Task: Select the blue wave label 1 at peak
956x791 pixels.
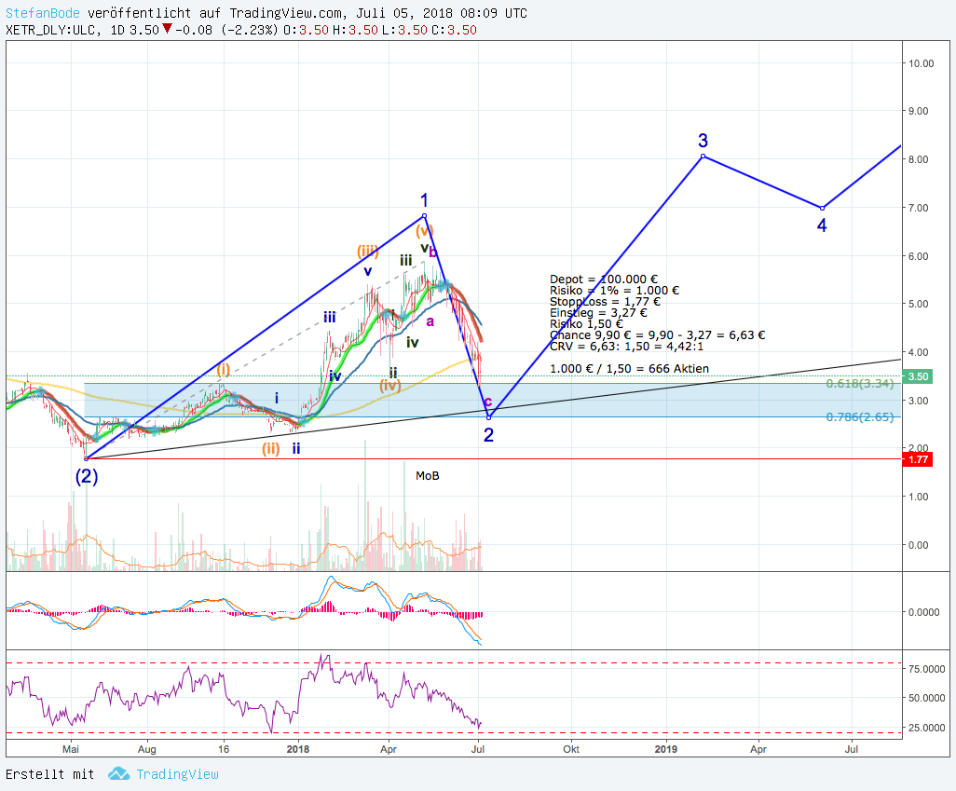Action: click(424, 200)
